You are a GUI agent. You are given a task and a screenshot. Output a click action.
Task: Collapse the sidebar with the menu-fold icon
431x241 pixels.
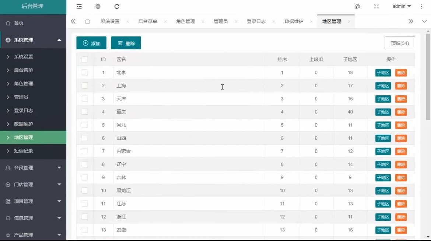(x=79, y=6)
